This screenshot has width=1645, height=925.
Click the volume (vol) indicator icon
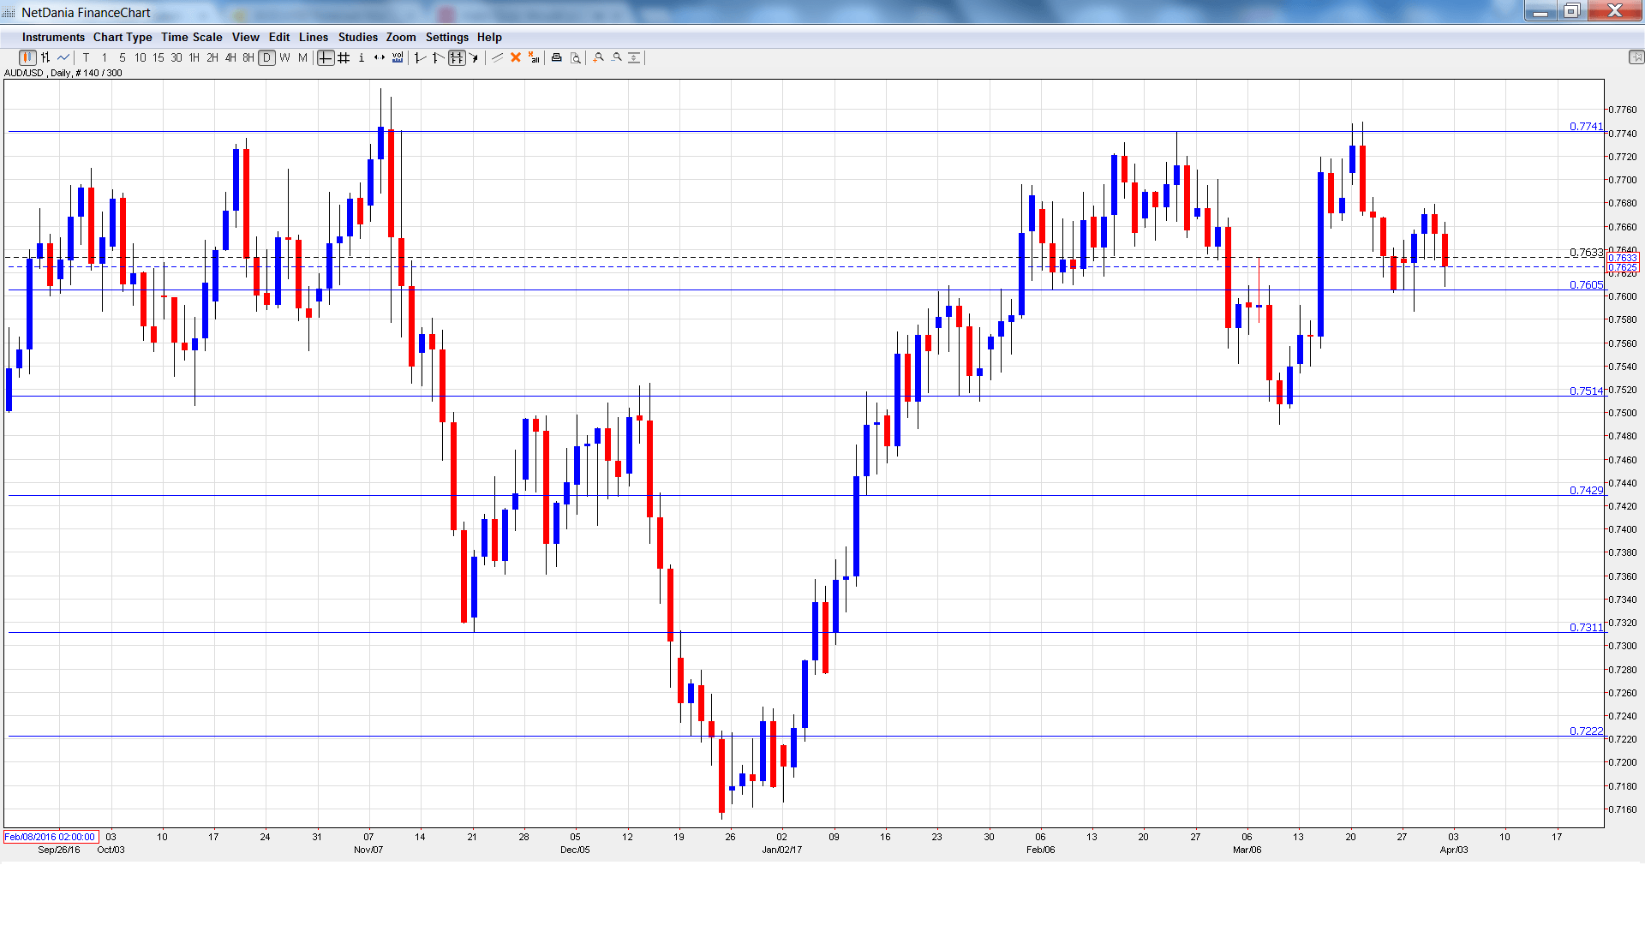(398, 57)
